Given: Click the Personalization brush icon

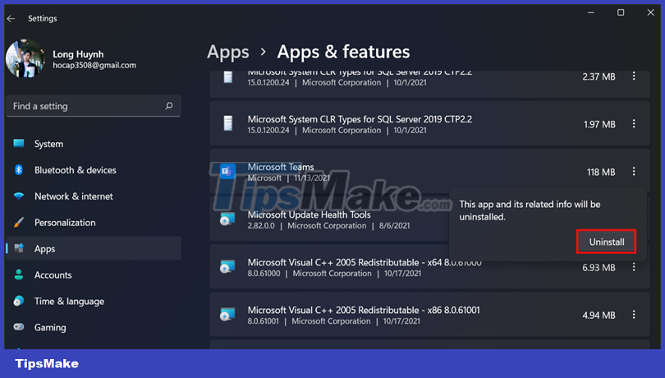Looking at the screenshot, I should 19,222.
